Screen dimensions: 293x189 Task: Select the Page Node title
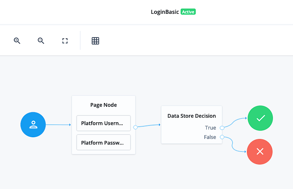103,105
